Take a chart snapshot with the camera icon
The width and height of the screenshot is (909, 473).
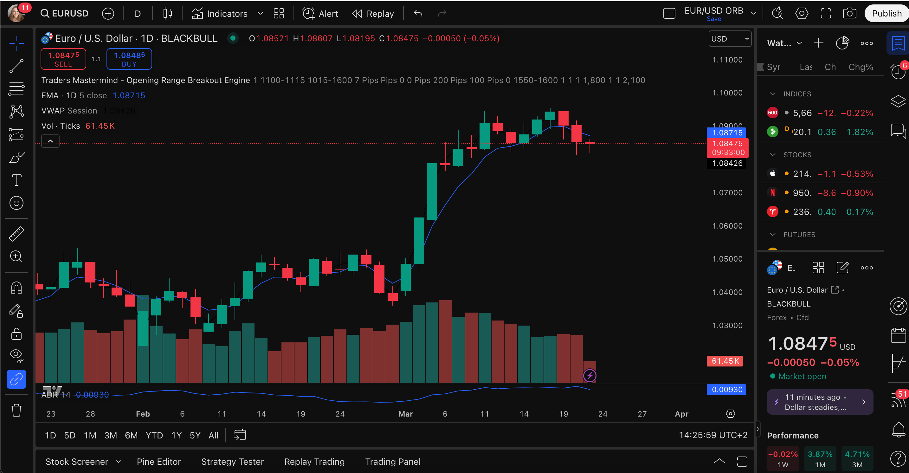(x=850, y=13)
